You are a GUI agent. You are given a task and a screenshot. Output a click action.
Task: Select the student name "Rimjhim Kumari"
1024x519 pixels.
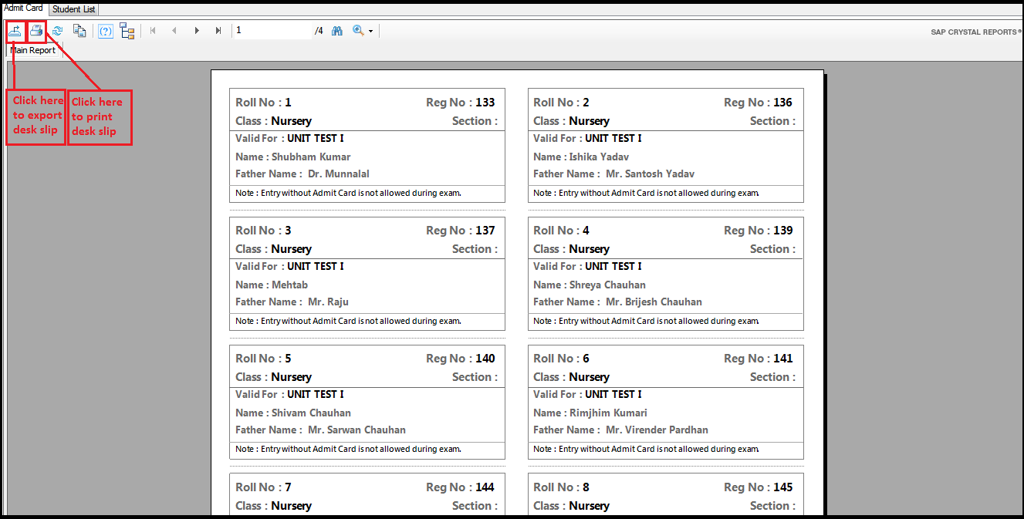608,413
